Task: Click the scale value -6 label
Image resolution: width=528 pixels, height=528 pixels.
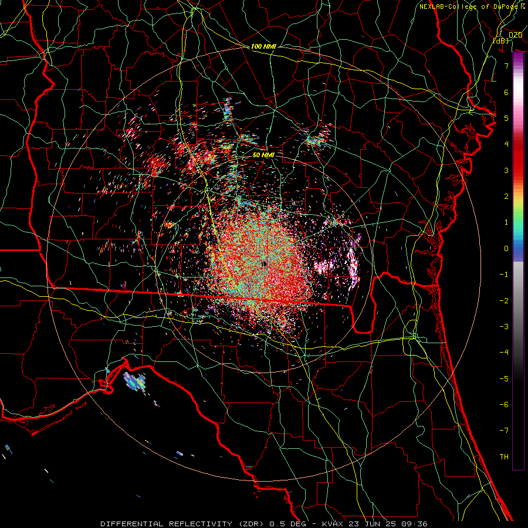Action: [x=504, y=405]
